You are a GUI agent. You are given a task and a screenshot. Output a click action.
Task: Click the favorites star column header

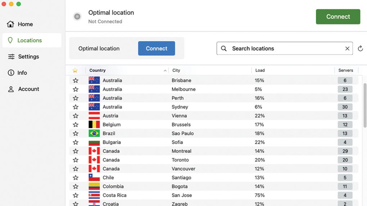pos(75,70)
